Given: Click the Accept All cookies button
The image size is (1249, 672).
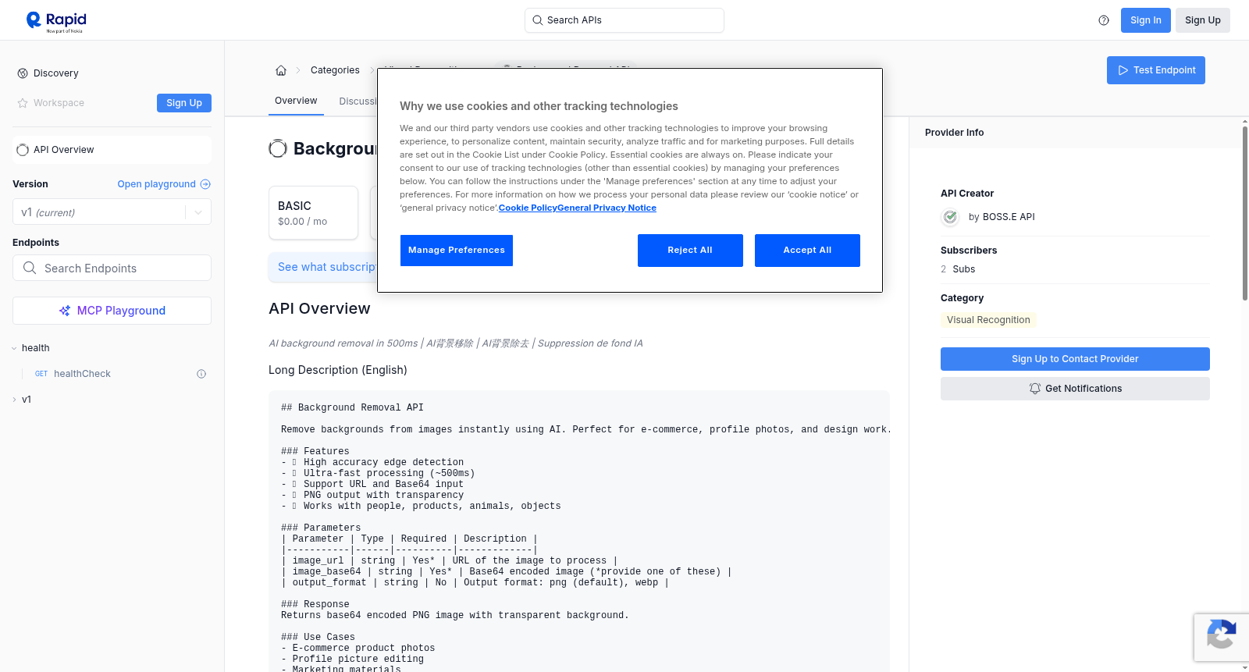Looking at the screenshot, I should 807,251.
